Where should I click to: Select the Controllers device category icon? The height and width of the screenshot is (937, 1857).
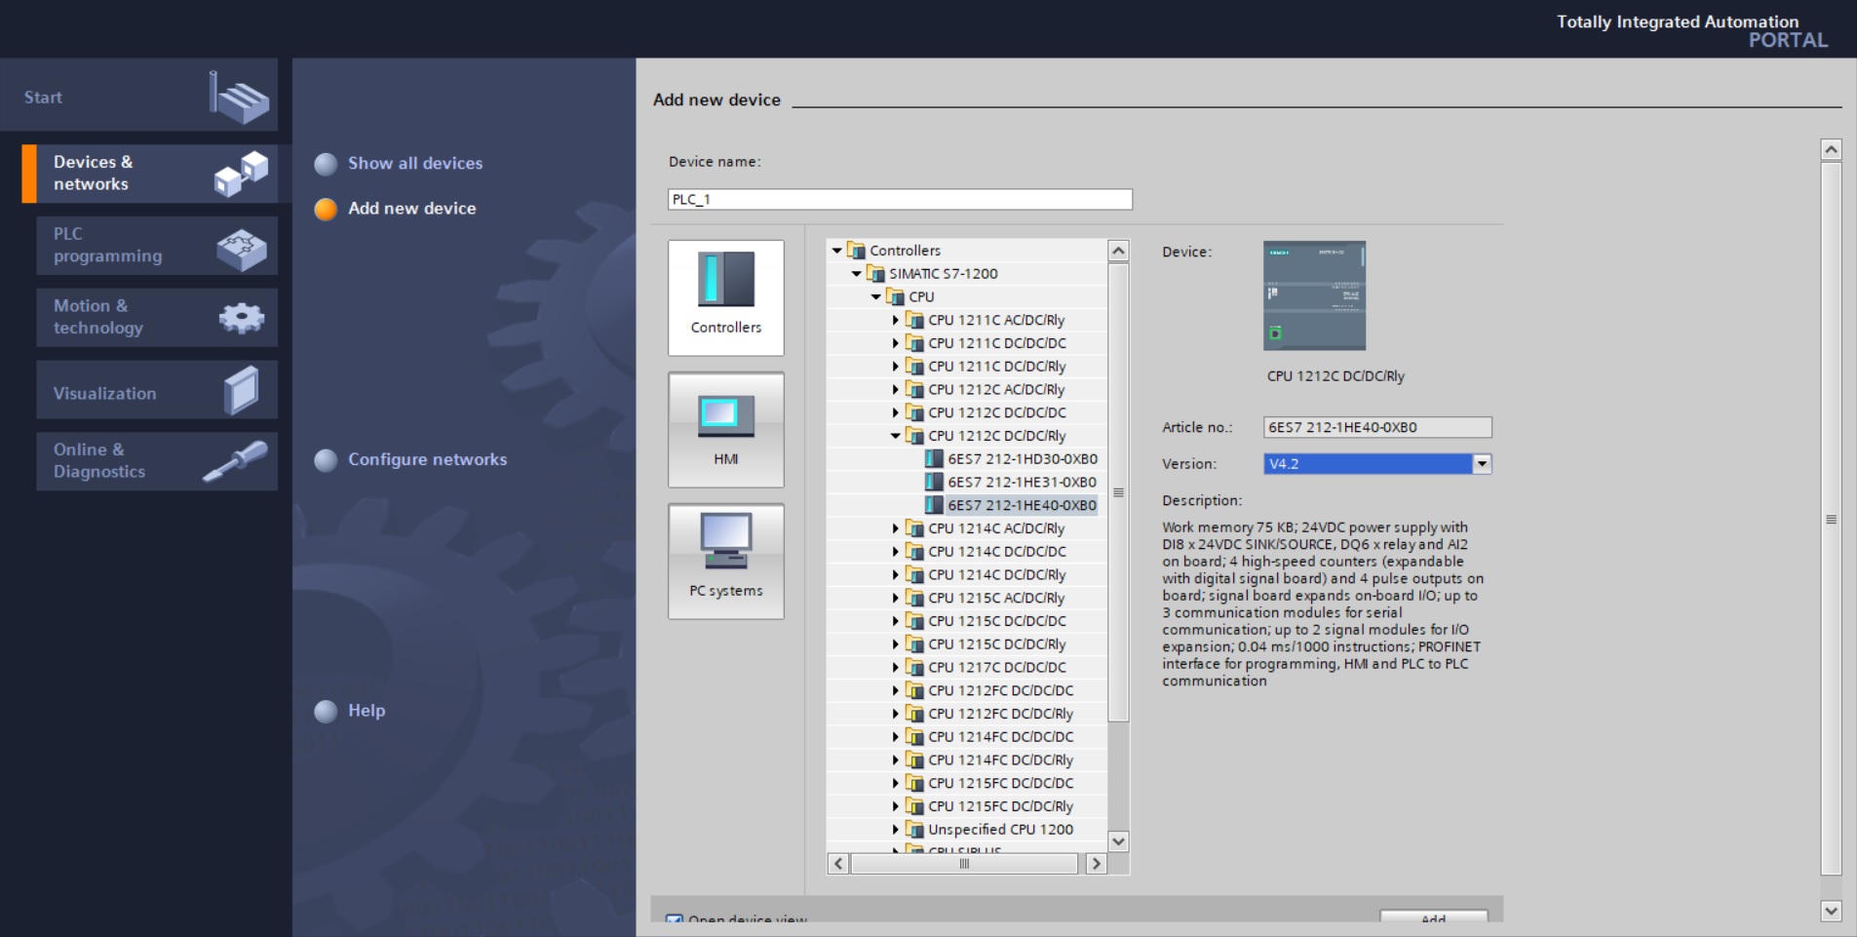click(725, 296)
